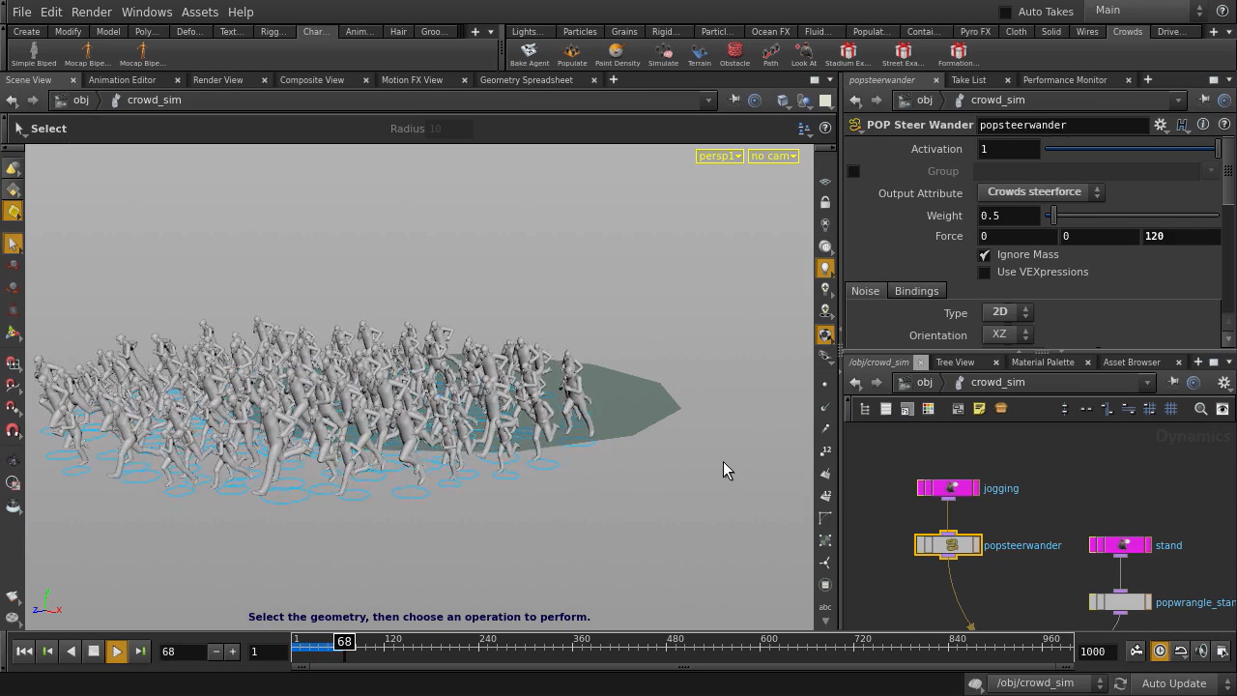The height and width of the screenshot is (696, 1237).
Task: Open the Output Attribute dropdown
Action: (1041, 192)
